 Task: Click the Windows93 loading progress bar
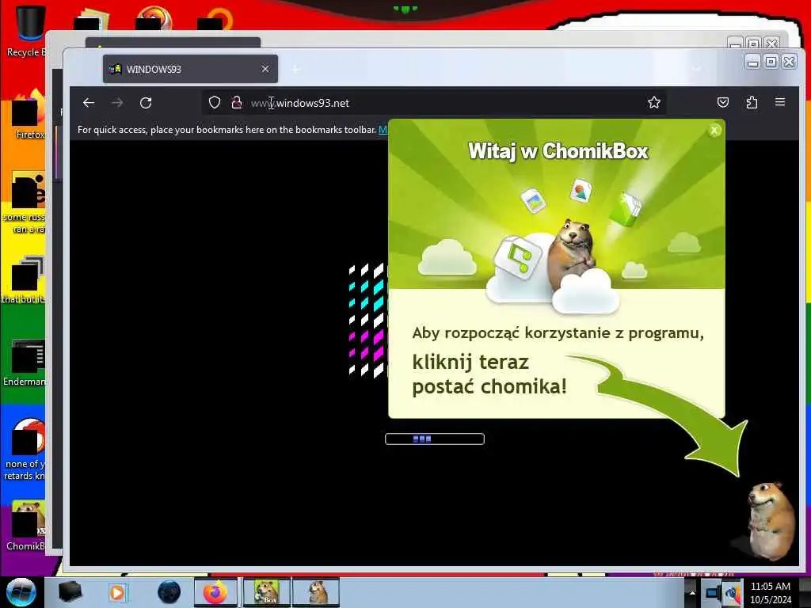click(x=435, y=439)
